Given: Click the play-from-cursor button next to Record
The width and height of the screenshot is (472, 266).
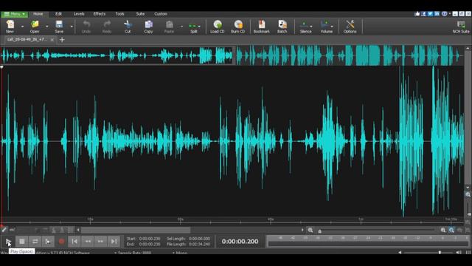Looking at the screenshot, I should [x=48, y=242].
